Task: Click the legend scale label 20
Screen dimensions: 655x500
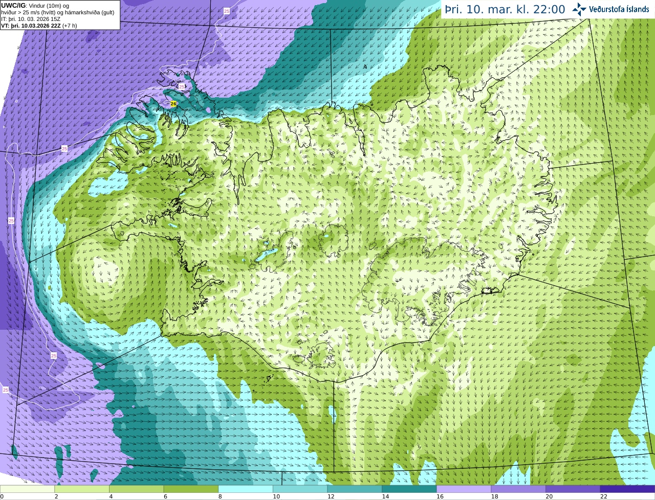Action: click(549, 496)
